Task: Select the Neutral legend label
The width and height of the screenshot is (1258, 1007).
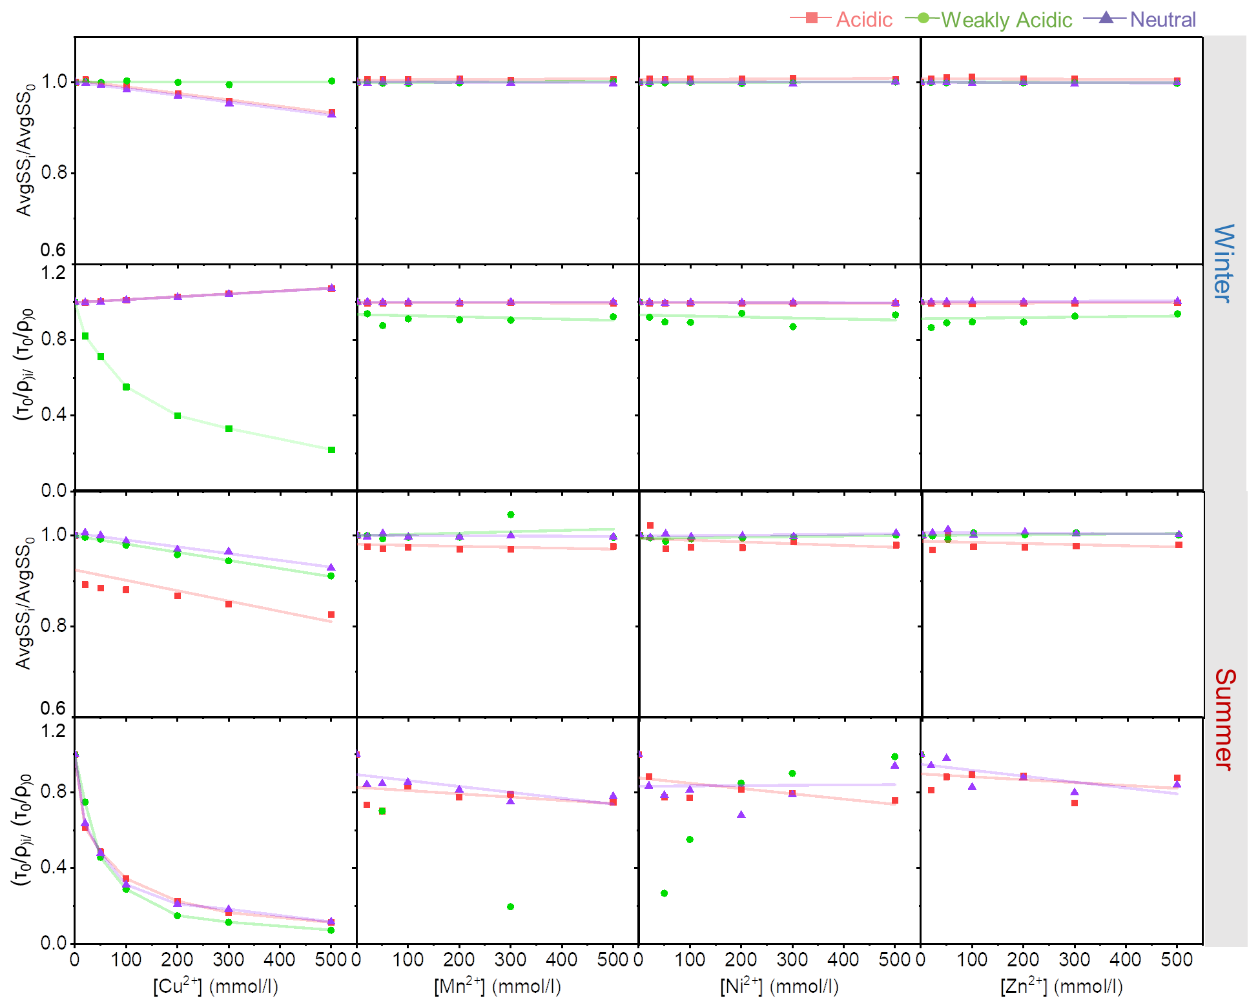Action: [1162, 20]
